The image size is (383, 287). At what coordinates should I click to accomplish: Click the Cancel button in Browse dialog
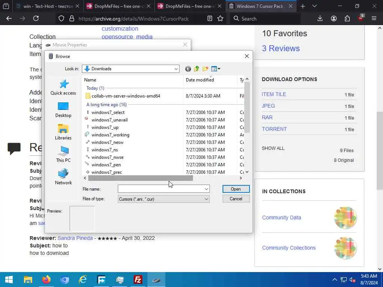(236, 199)
